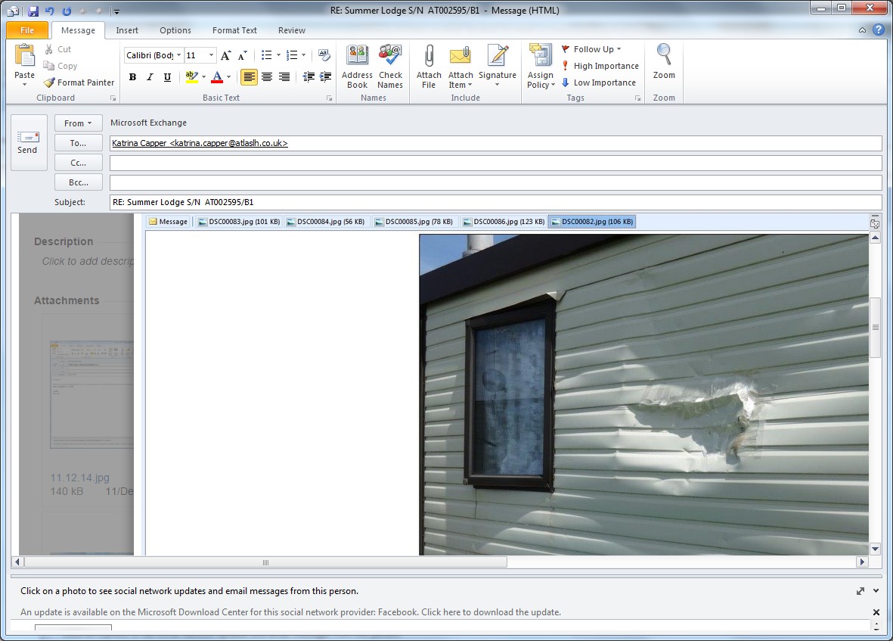Mark message as High Importance

point(600,66)
